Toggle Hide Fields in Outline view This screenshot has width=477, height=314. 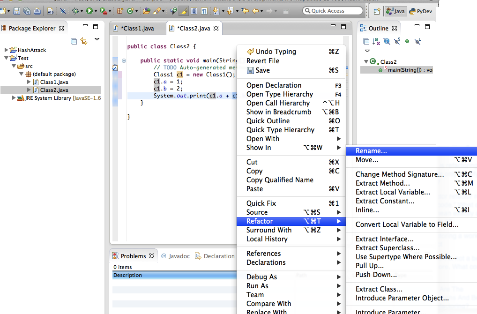click(387, 41)
